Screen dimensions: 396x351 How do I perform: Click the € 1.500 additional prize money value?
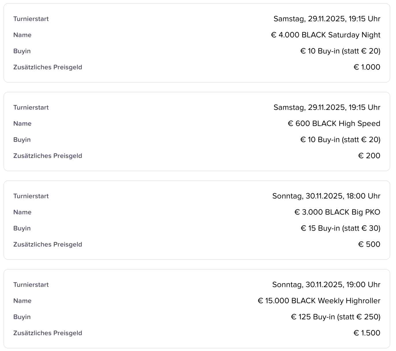(x=367, y=333)
